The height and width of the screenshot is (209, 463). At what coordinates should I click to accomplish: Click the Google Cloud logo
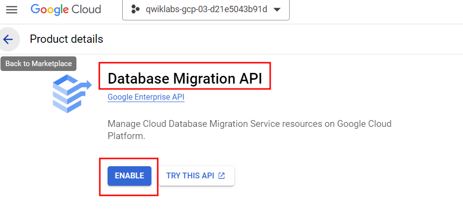pyautogui.click(x=66, y=10)
